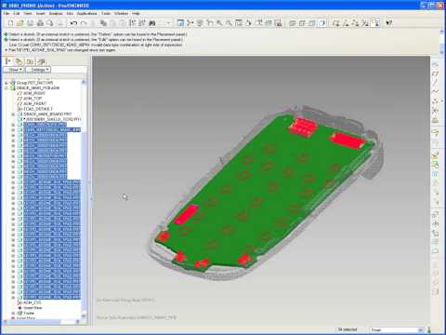Viewport: 446px width, 335px height.
Task: Click the Folder Browser navigator tab icon
Action: coord(20,61)
